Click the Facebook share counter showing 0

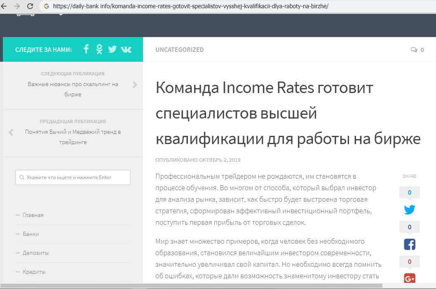point(409,227)
